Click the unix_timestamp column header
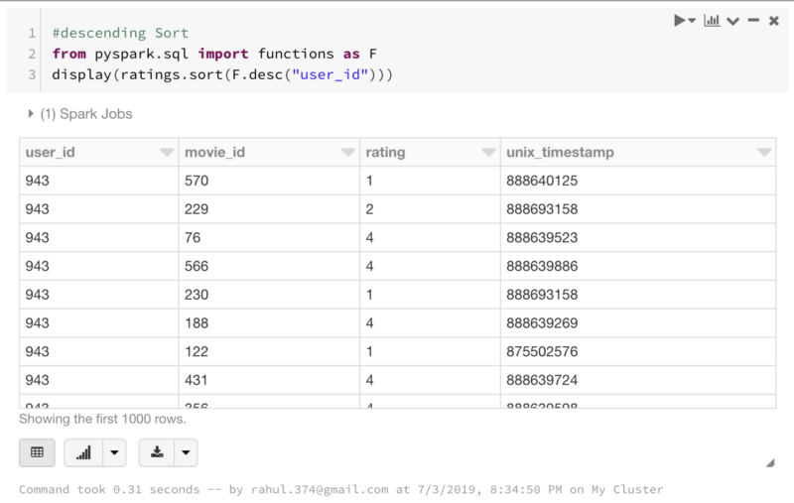The width and height of the screenshot is (794, 503). tap(561, 153)
